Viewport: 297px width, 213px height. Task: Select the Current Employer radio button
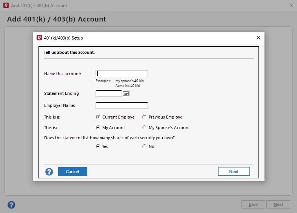point(98,117)
